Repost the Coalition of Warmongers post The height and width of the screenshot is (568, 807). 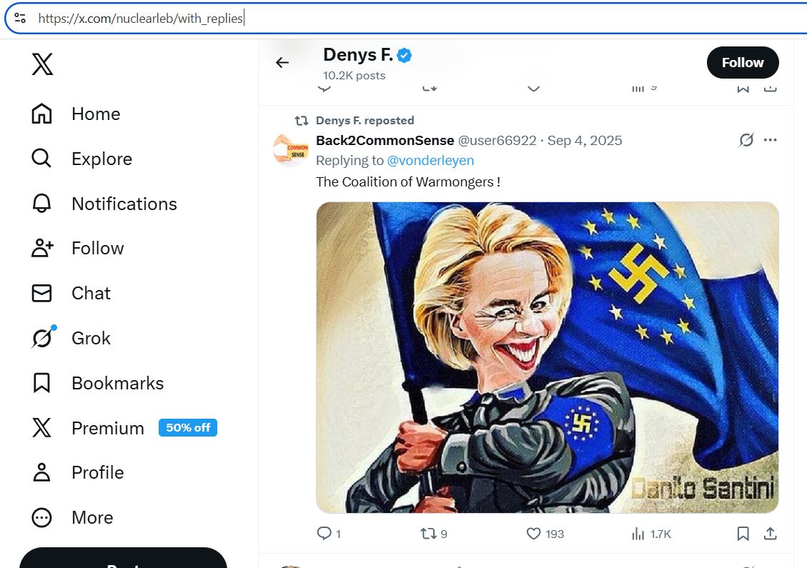point(429,534)
